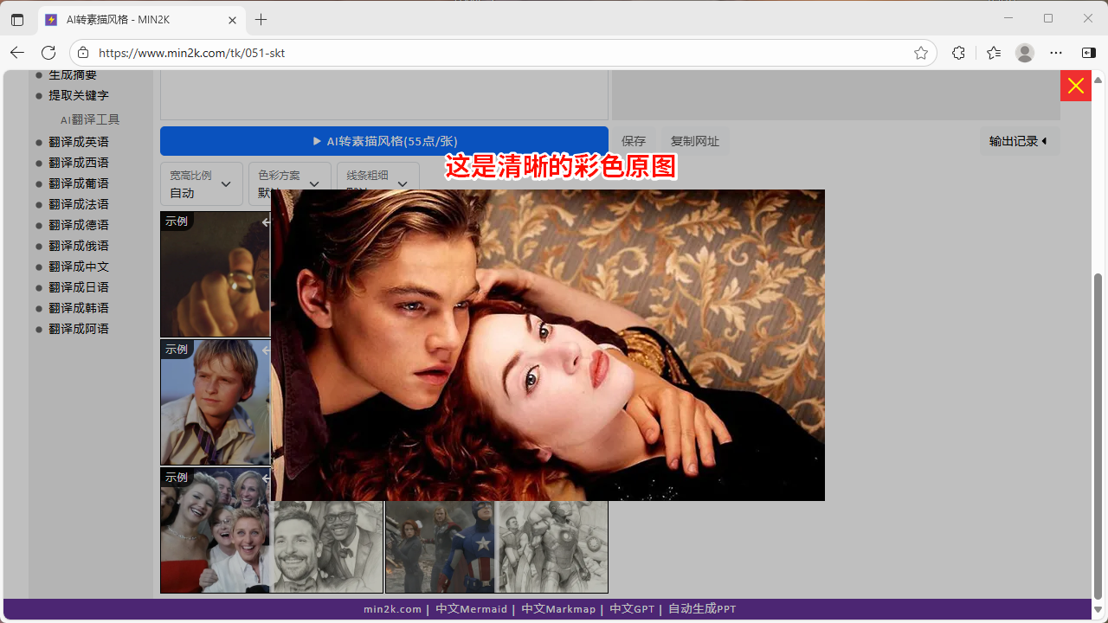Open the min2k.com footer link
The width and height of the screenshot is (1108, 623).
392,609
